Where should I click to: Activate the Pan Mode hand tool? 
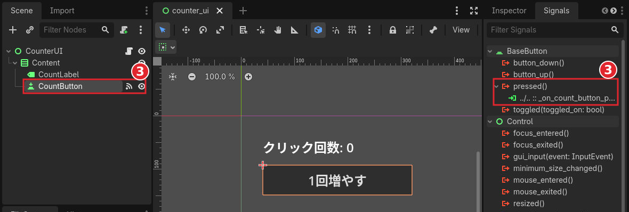(278, 30)
